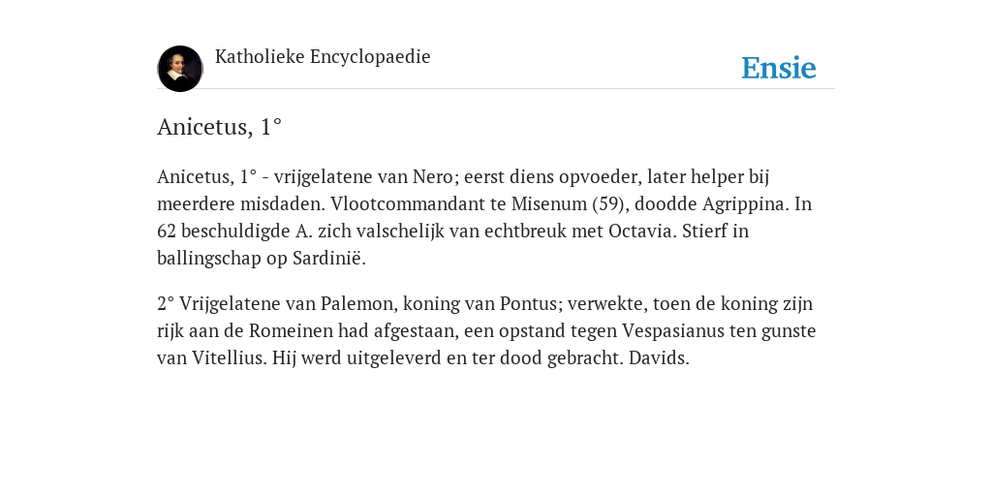Click the heading "Anicetus, 1°"
Image resolution: width=992 pixels, height=496 pixels.
pos(220,127)
